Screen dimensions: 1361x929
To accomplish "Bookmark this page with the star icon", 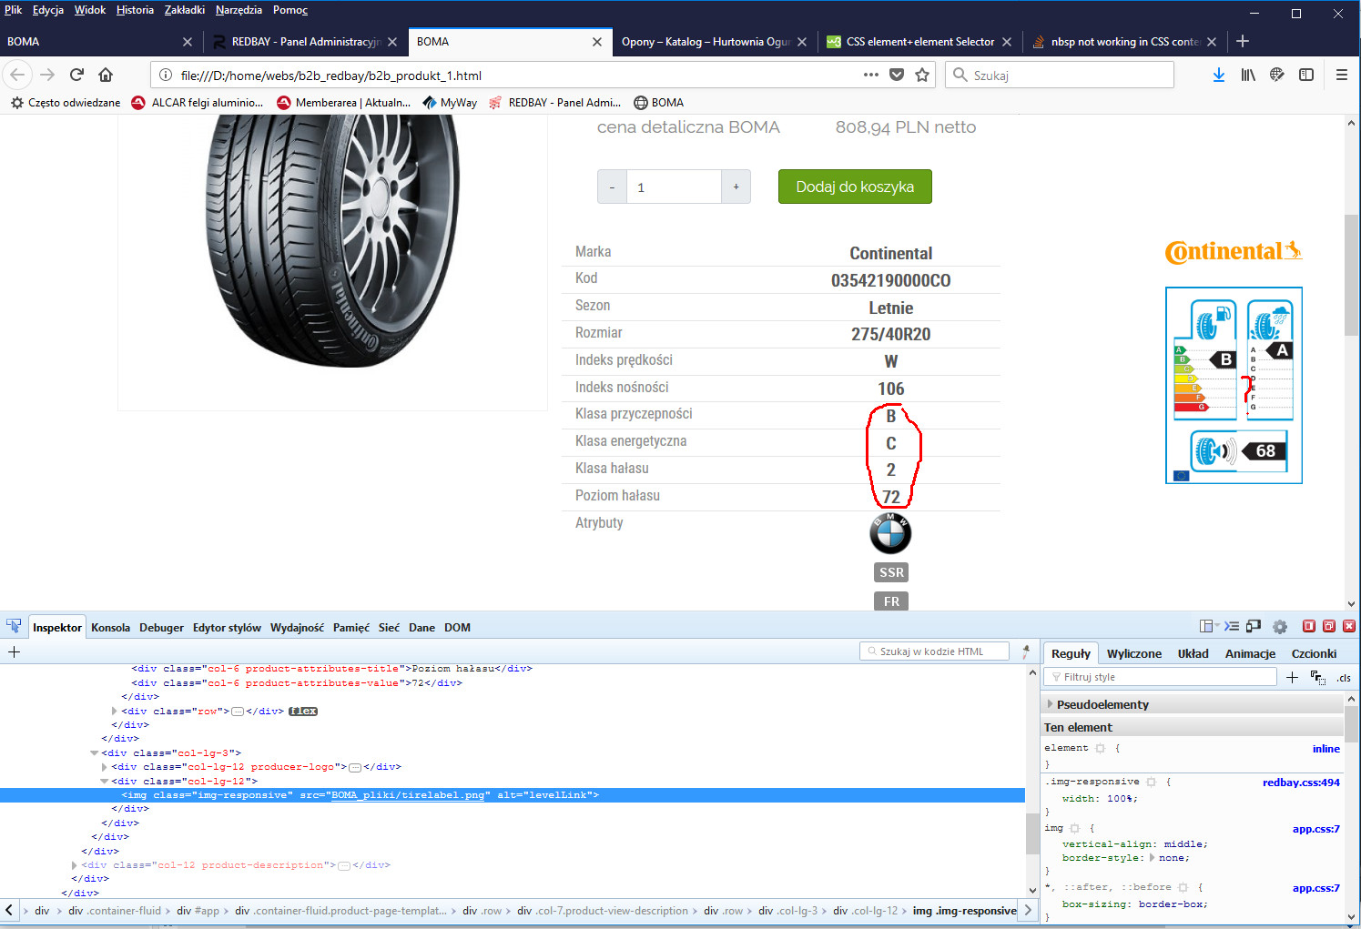I will point(922,75).
